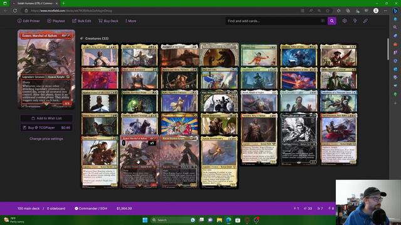Open the deck settings gear icon
The height and width of the screenshot is (225, 401).
point(345,21)
